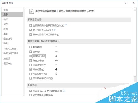The image size is (138, 103).
Task: Go to the 保存 settings category
Action: pos(12,24)
